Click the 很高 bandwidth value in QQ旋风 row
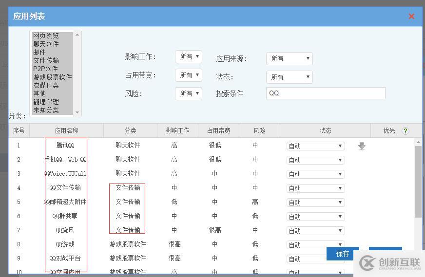This screenshot has height=277, width=425. [215, 230]
